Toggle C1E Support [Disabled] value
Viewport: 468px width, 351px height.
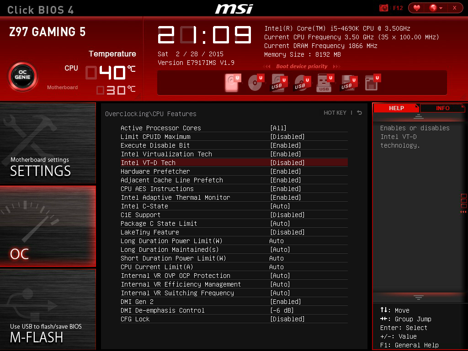[287, 215]
